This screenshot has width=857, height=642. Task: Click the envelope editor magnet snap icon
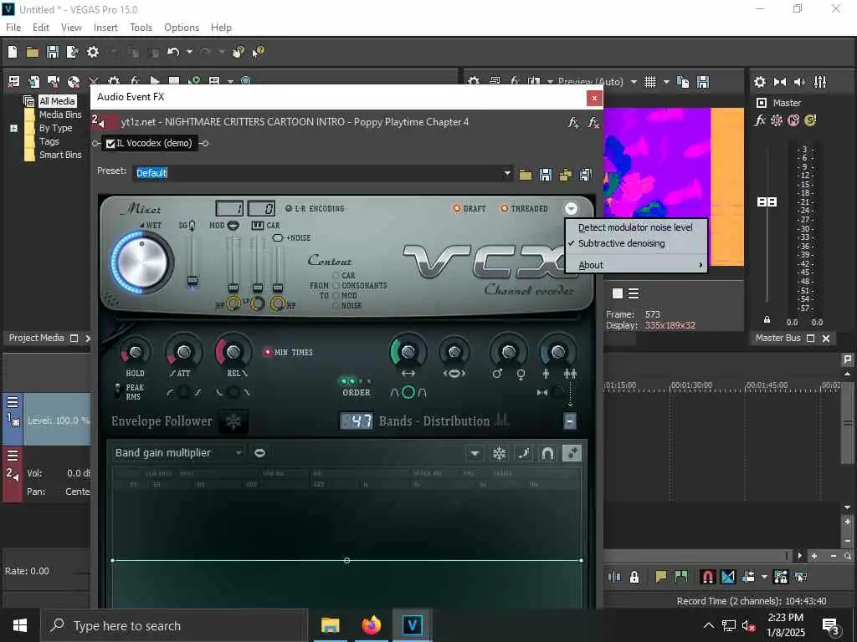tap(547, 454)
